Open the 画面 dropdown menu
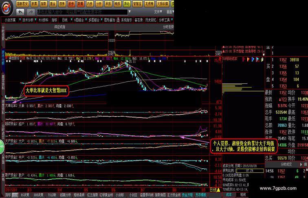Image resolution: width=308 pixels, height=198 pixels. (170, 12)
